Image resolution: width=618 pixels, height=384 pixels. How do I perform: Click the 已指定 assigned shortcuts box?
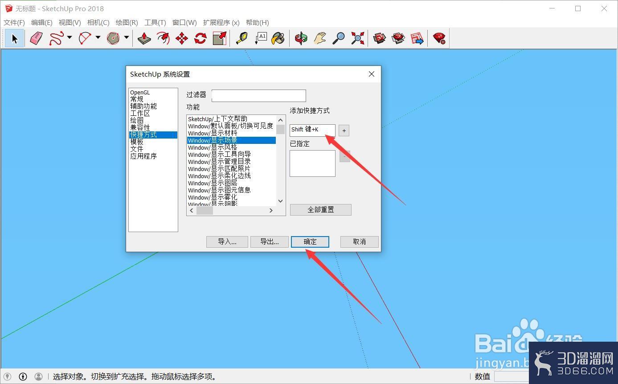(x=312, y=163)
